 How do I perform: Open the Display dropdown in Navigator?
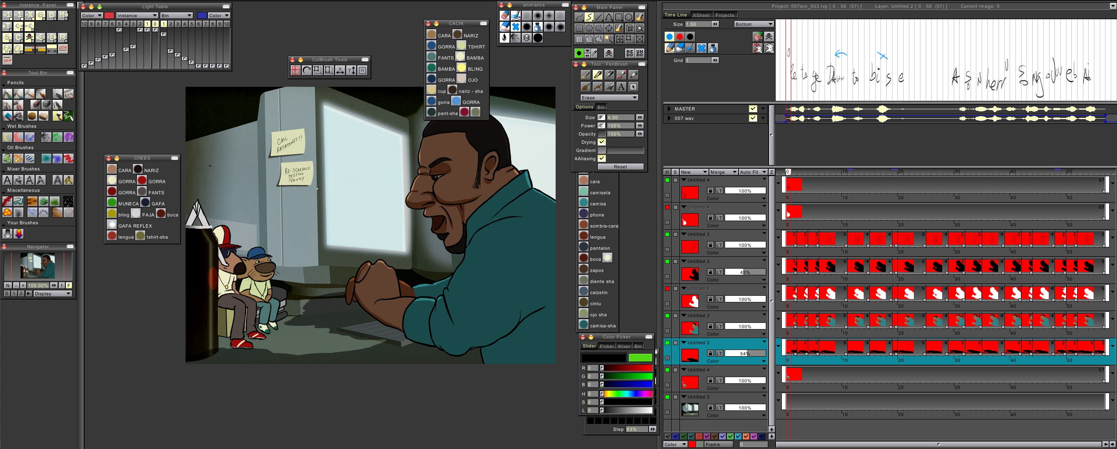click(x=53, y=294)
